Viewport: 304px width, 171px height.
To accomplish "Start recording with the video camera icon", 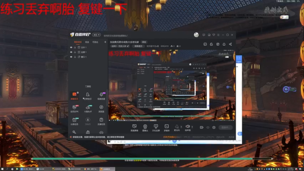I will pos(202,127).
